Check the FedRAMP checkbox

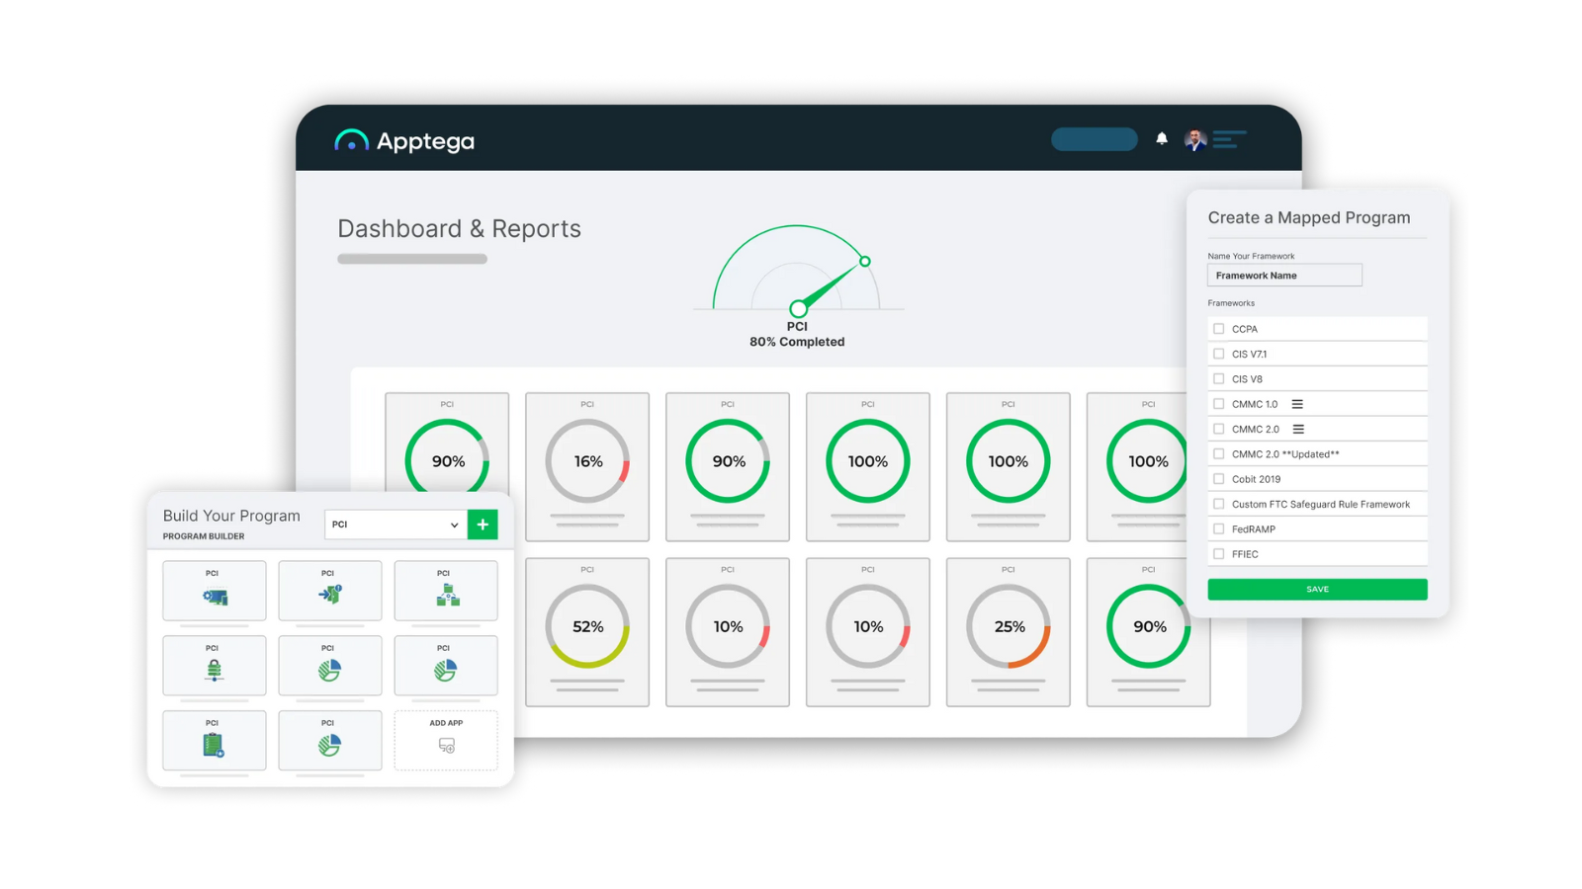tap(1218, 529)
